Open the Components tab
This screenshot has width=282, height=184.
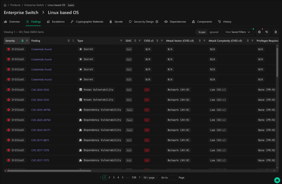pyautogui.click(x=202, y=21)
